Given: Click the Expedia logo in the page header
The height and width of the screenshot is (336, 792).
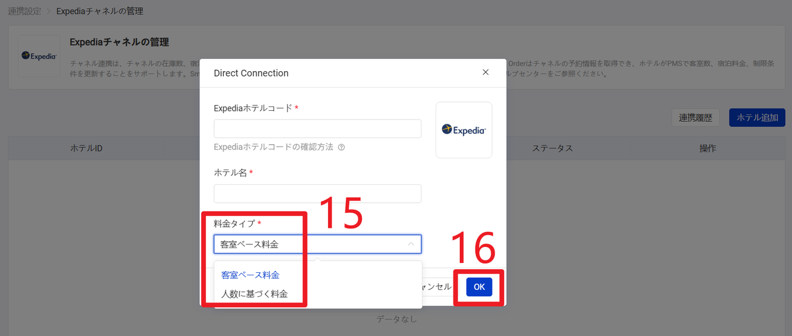Looking at the screenshot, I should click(x=39, y=56).
